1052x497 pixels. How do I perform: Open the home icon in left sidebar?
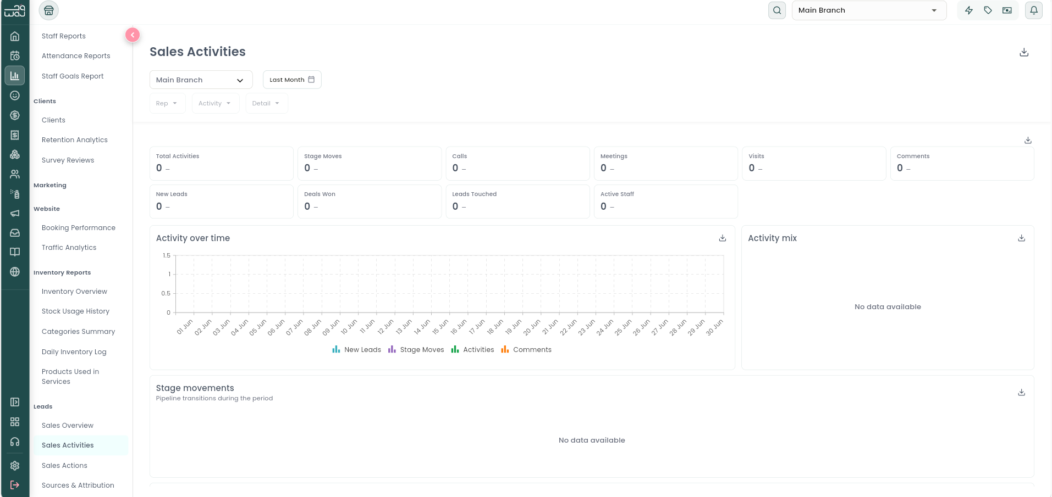click(x=15, y=36)
